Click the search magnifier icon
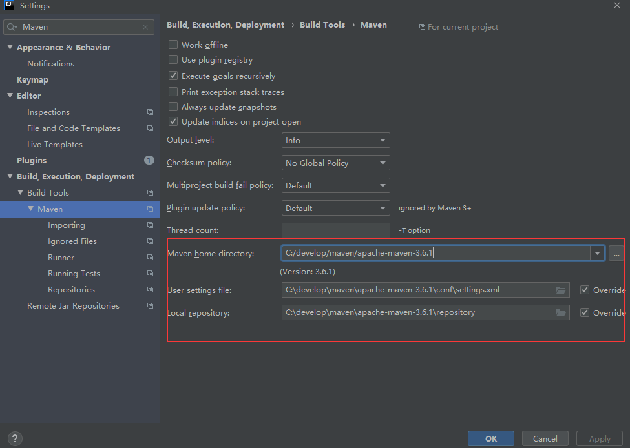 pos(11,27)
